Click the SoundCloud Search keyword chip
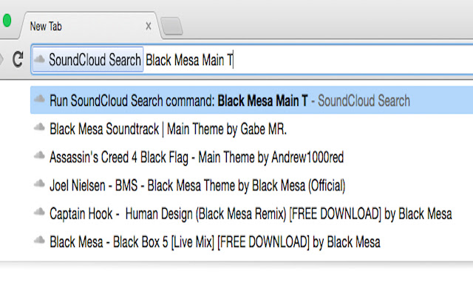This screenshot has width=473, height=296. click(x=87, y=61)
